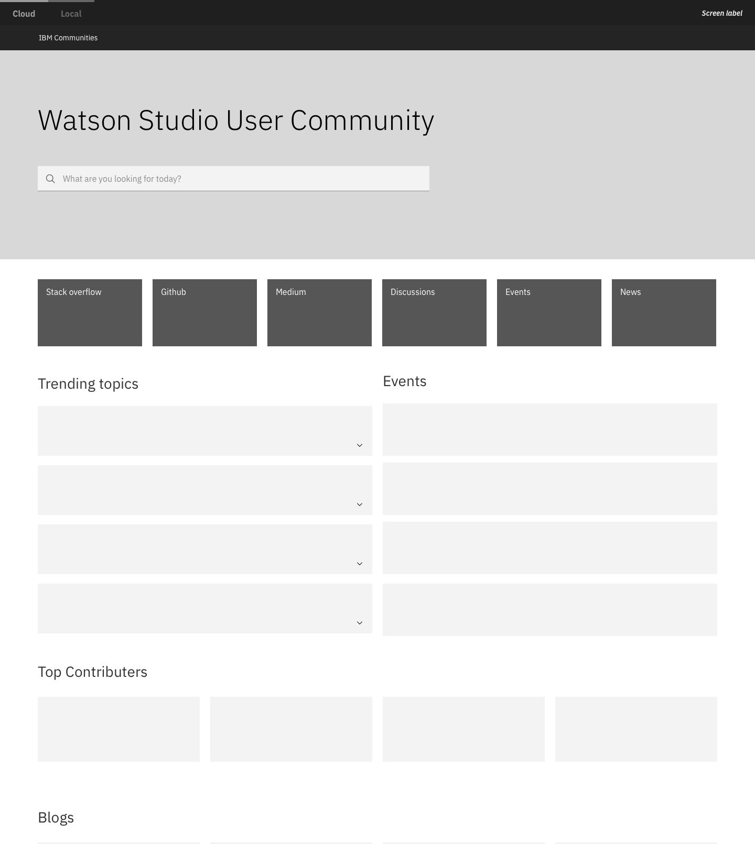The width and height of the screenshot is (755, 844).
Task: Expand the third Trending topics item
Action: [x=360, y=564]
